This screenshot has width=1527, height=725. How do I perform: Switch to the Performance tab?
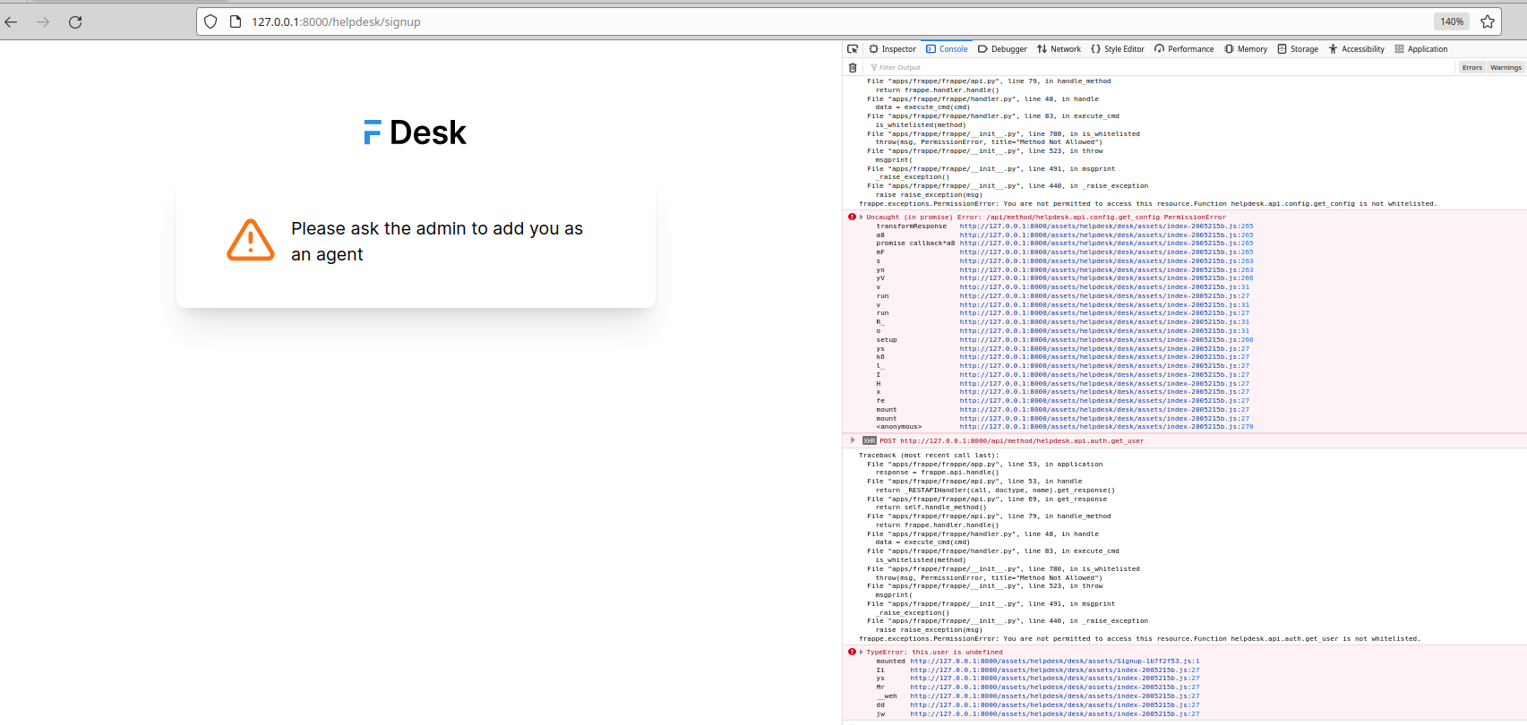pos(1184,49)
